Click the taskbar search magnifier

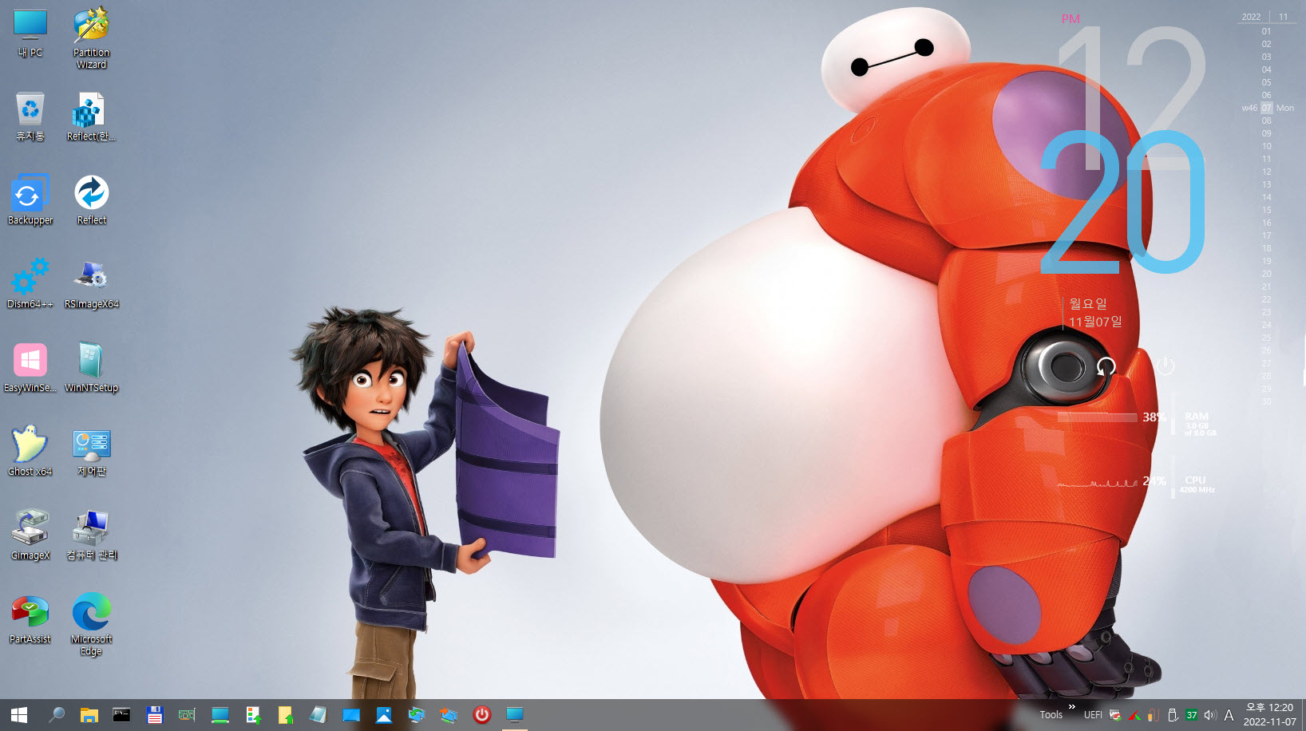tap(57, 715)
